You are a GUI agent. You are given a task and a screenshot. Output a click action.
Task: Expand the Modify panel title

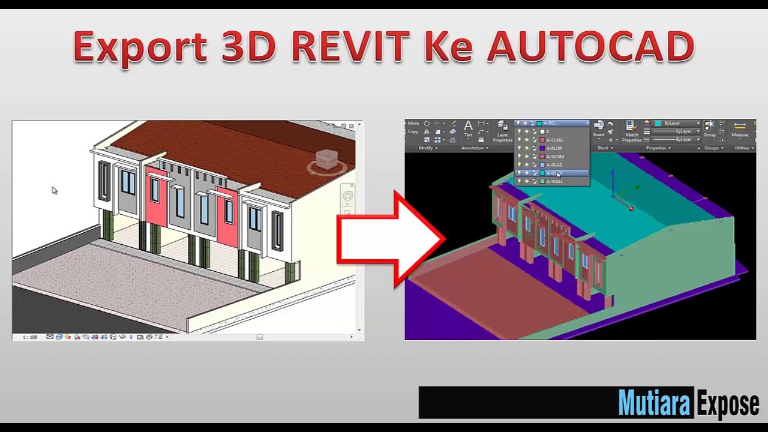point(428,148)
